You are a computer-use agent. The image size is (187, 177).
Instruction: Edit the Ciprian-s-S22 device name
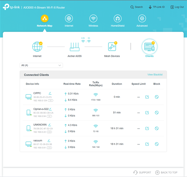click(x=50, y=109)
